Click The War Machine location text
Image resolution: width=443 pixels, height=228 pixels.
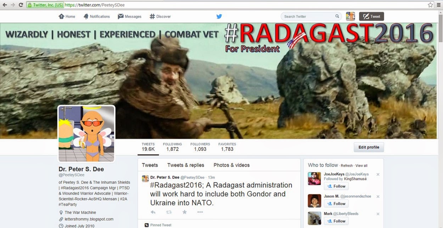pyautogui.click(x=80, y=212)
